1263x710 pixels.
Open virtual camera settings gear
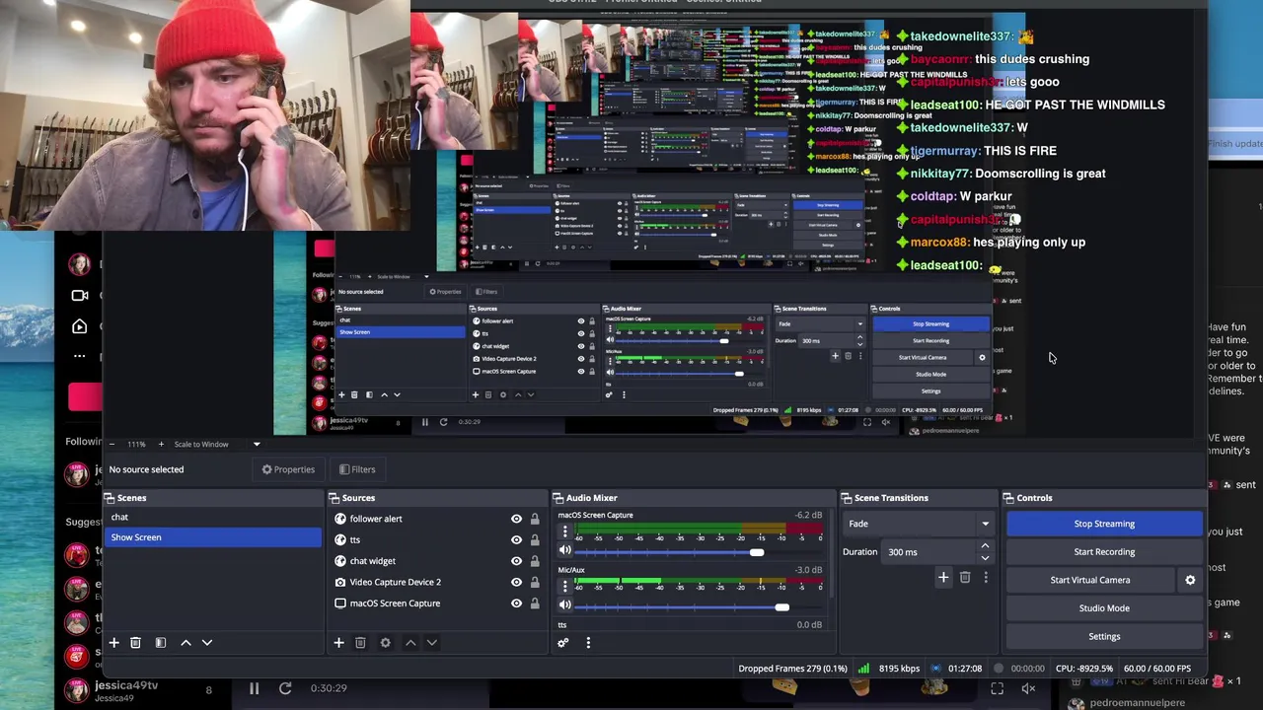pyautogui.click(x=1190, y=580)
